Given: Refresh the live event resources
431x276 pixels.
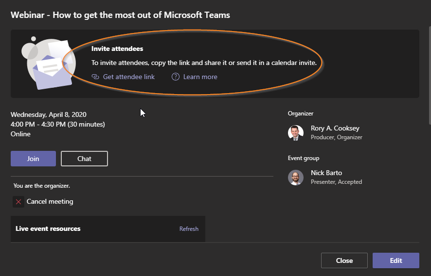Looking at the screenshot, I should click(x=189, y=229).
